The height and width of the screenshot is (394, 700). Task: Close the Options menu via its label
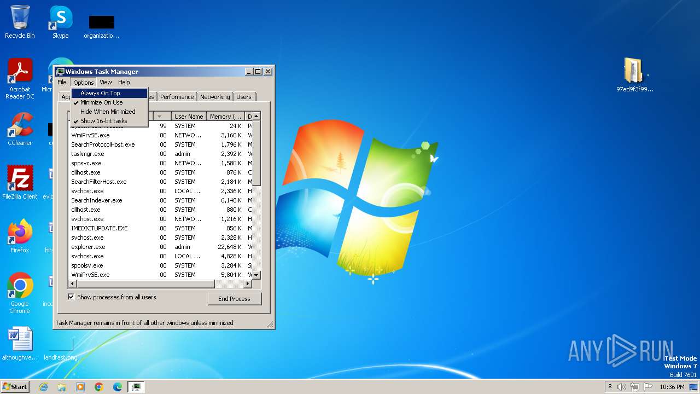click(84, 82)
